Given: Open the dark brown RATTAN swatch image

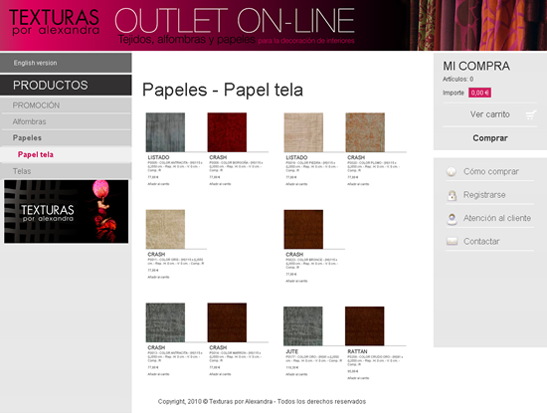Looking at the screenshot, I should 365,326.
